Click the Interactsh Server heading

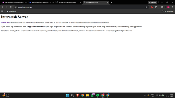pyautogui.click(x=14, y=17)
